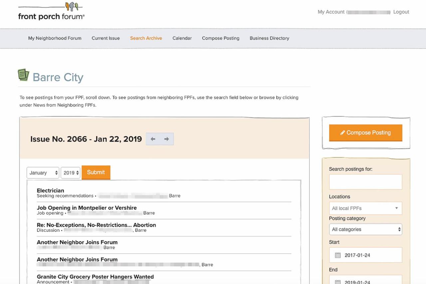Click the Barre City green papers icon
Image resolution: width=426 pixels, height=284 pixels.
coord(23,75)
